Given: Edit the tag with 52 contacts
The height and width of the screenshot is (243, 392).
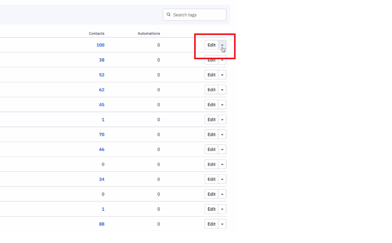Looking at the screenshot, I should pos(211,75).
